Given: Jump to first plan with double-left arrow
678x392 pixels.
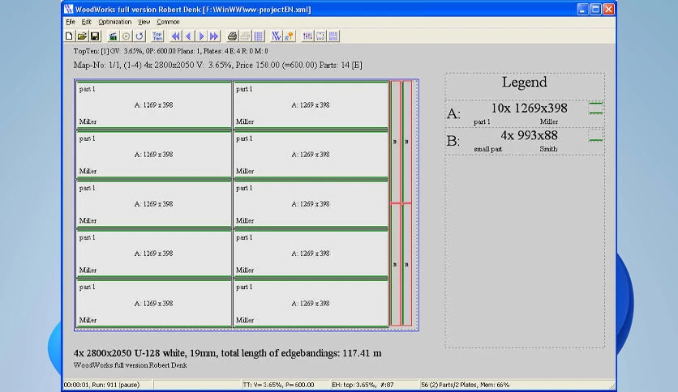Looking at the screenshot, I should [175, 36].
